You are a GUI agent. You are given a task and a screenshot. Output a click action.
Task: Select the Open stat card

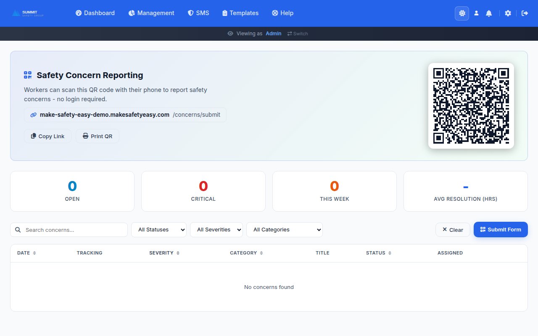point(72,191)
